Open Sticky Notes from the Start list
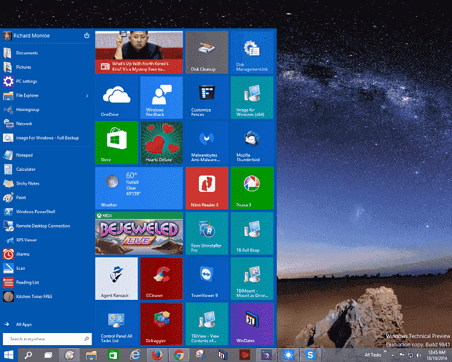This screenshot has height=362, width=452. point(46,183)
